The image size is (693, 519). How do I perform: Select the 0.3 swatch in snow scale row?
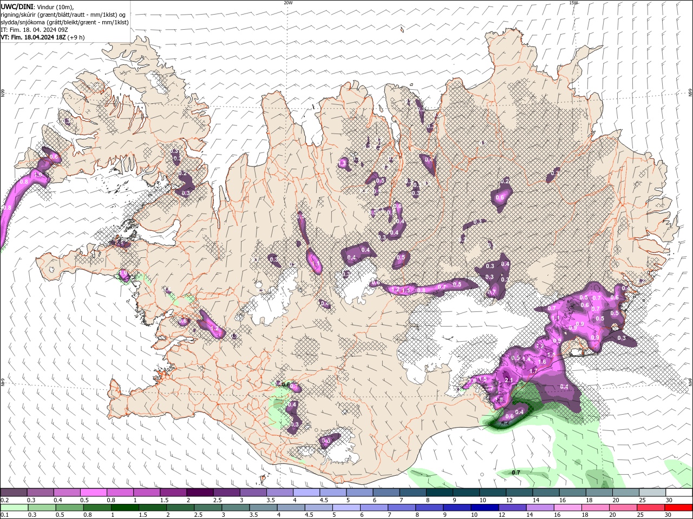click(40, 493)
